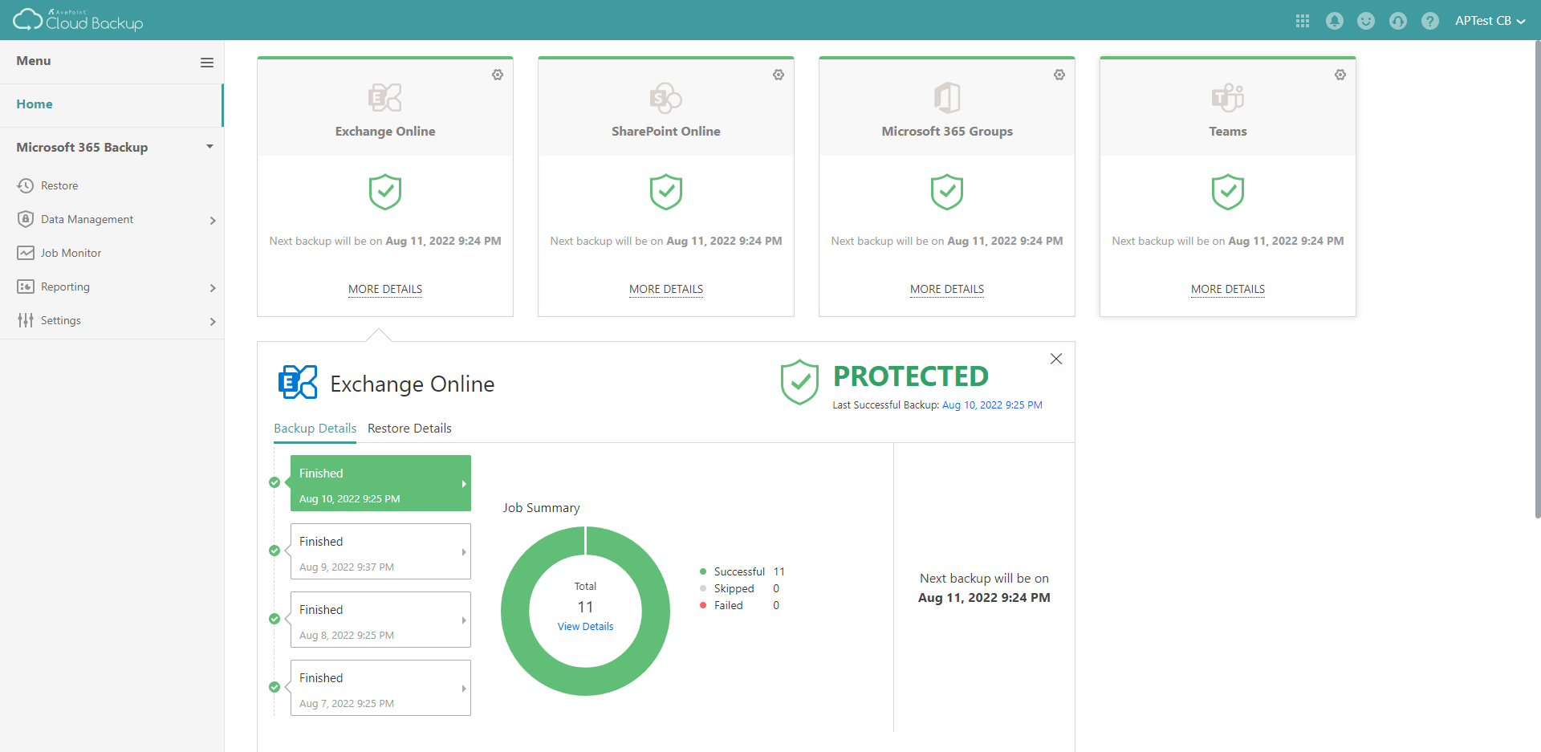1541x752 pixels.
Task: Click the Job Monitor chart icon
Action: [x=26, y=253]
